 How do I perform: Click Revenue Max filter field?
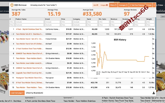tap(116, 25)
